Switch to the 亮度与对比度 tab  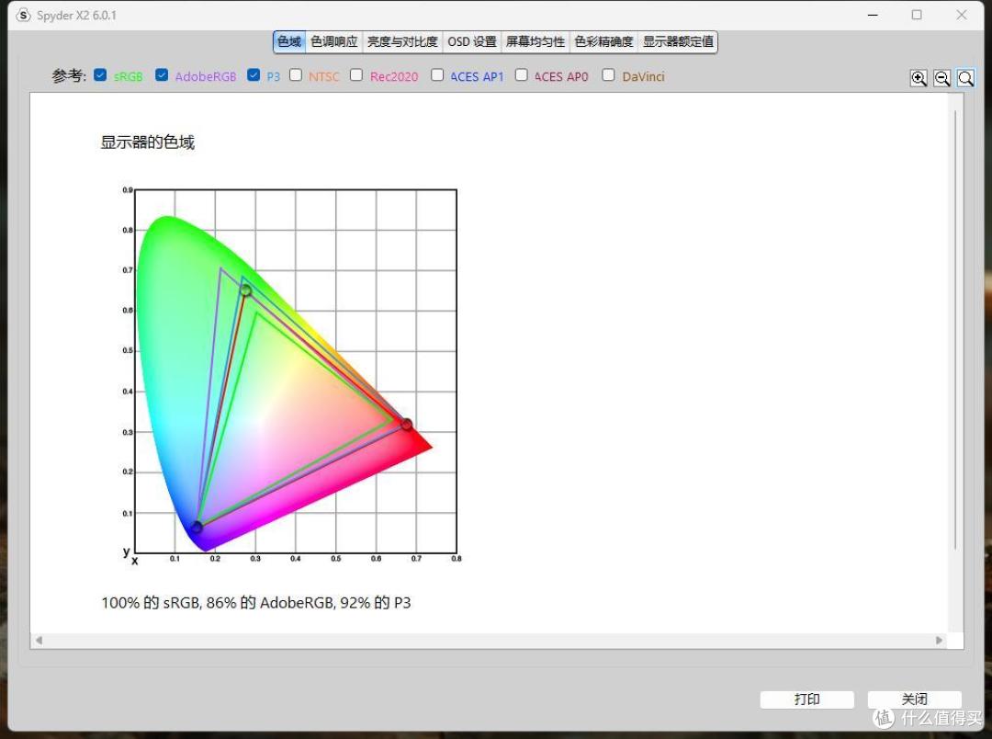click(402, 41)
